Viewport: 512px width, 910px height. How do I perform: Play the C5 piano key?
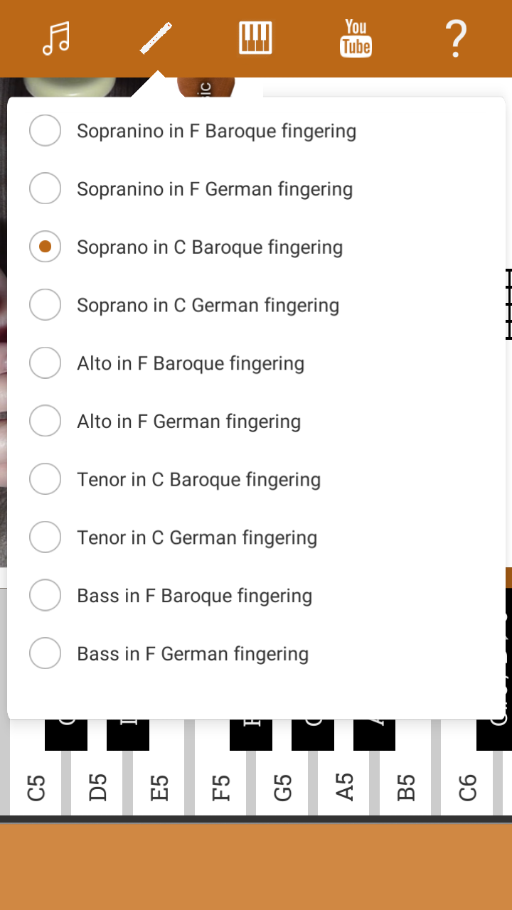coord(36,786)
